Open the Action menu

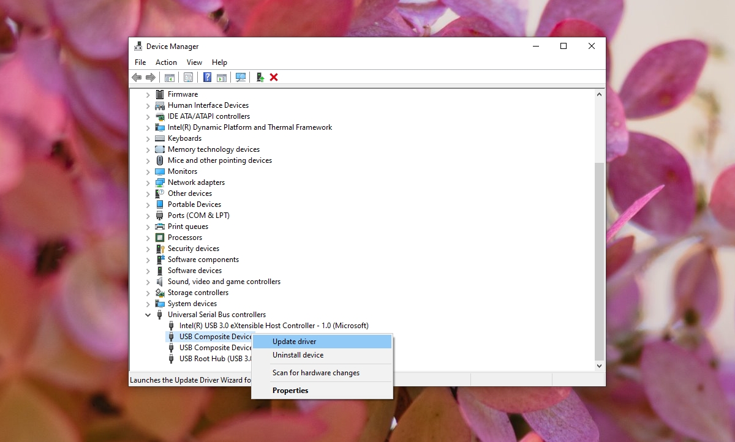[x=166, y=62]
